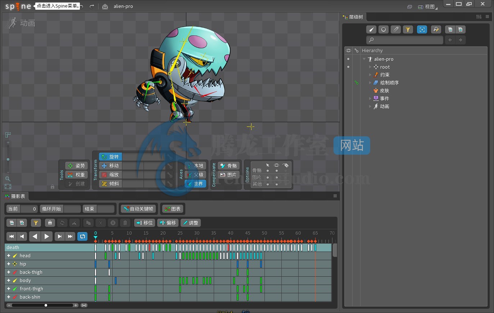
Task: Toggle visibility dot for alien-pro skeleton
Action: point(348,59)
